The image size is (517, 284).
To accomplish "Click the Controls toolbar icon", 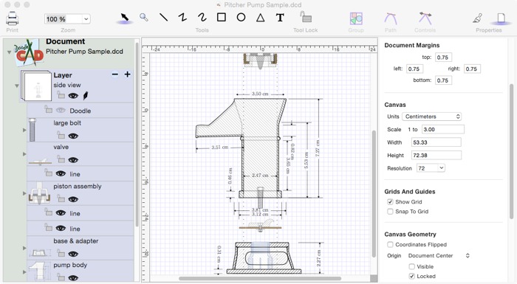I will [x=425, y=18].
